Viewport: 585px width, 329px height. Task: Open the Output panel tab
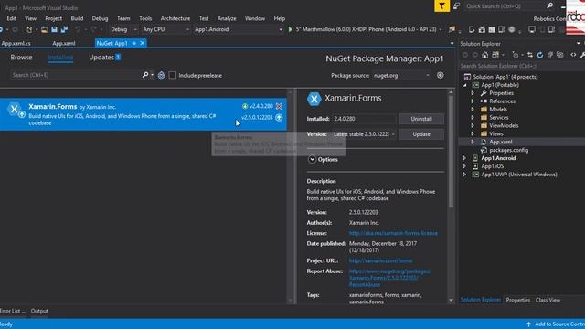(39, 311)
